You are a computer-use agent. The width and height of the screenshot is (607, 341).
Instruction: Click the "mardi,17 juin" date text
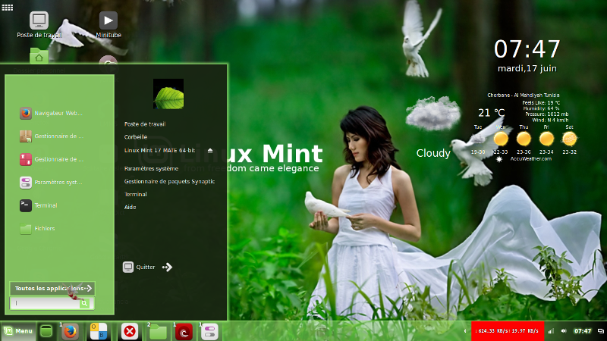click(x=527, y=68)
